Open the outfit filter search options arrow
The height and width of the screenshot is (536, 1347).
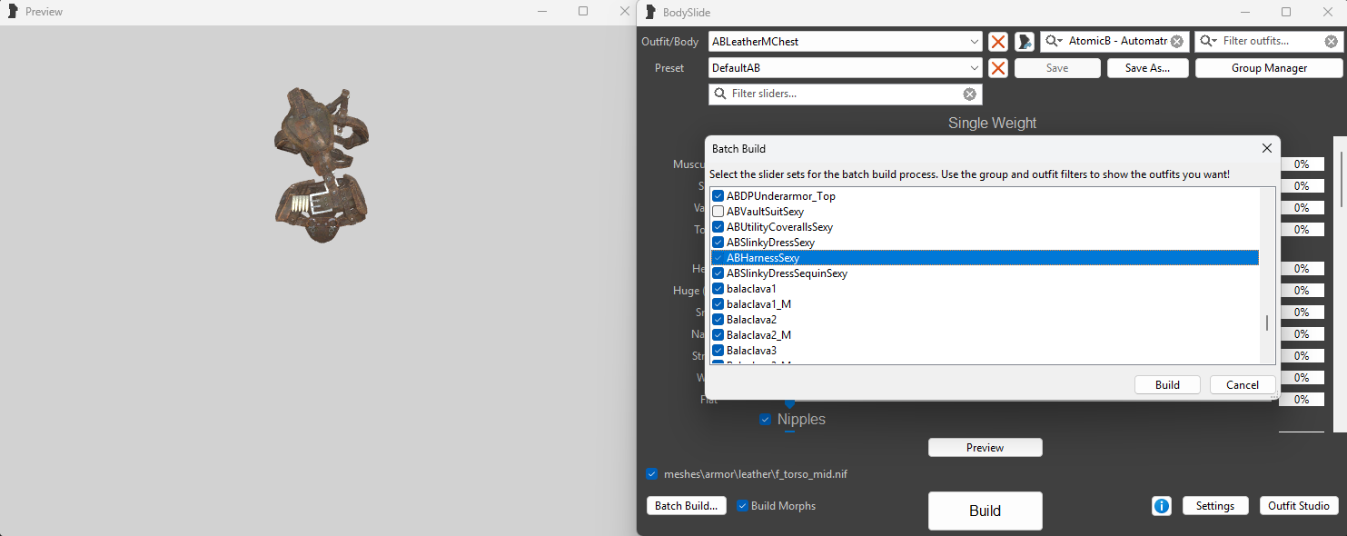[x=1210, y=42]
